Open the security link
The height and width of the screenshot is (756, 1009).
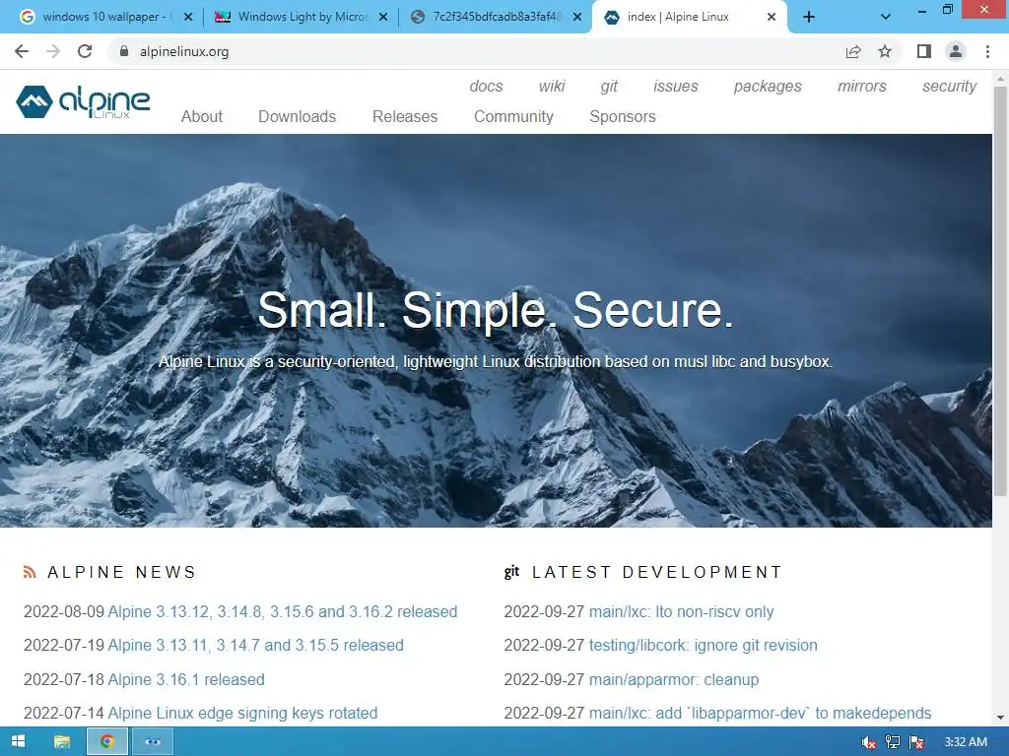(949, 87)
